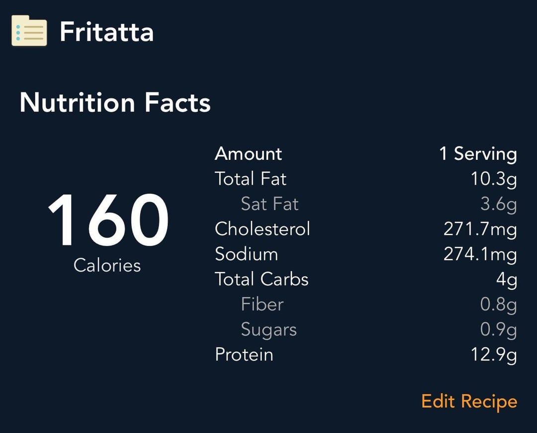The image size is (537, 433).
Task: Select the Fritatta recipe title
Action: [x=106, y=32]
